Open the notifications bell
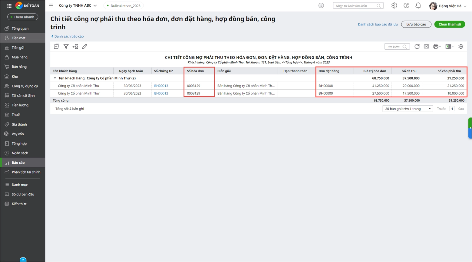This screenshot has width=472, height=262. [x=418, y=6]
